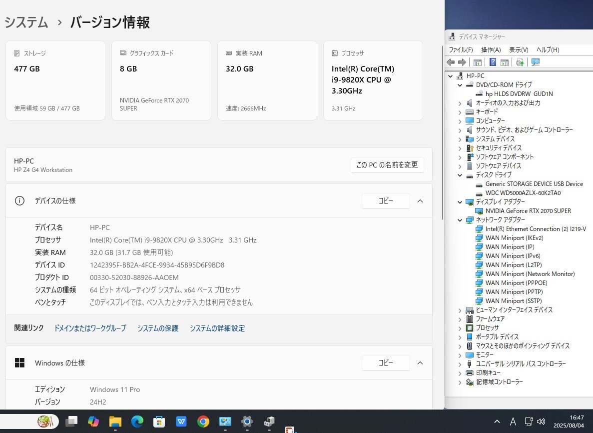Viewport: 593px width, 433px height.
Task: Select Intel(R) Ethernet Connection (2) I219-V adapter
Action: (x=536, y=229)
